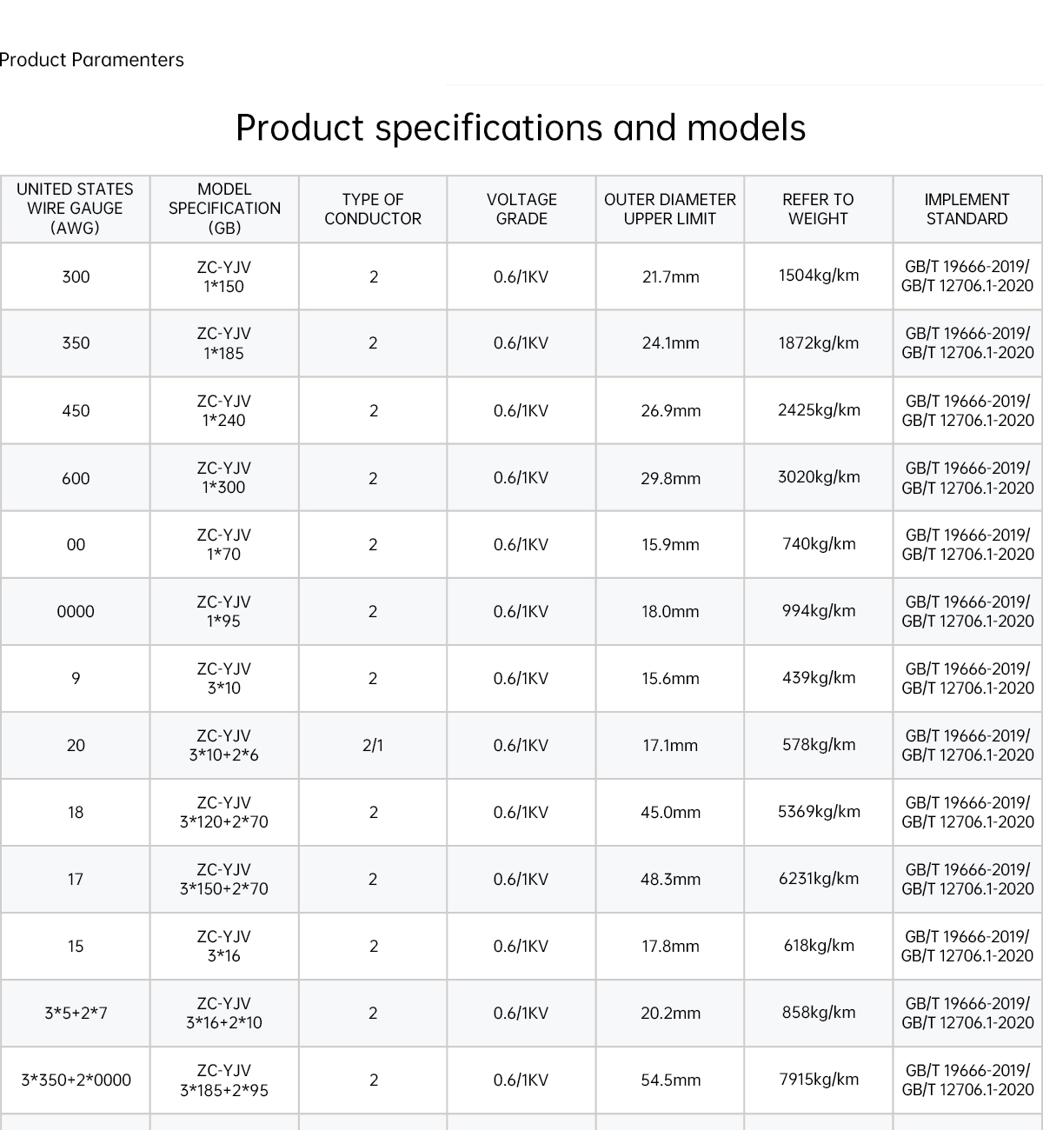
Task: Select the ZC-YJV 3*120+2*70 model cell
Action: [224, 812]
